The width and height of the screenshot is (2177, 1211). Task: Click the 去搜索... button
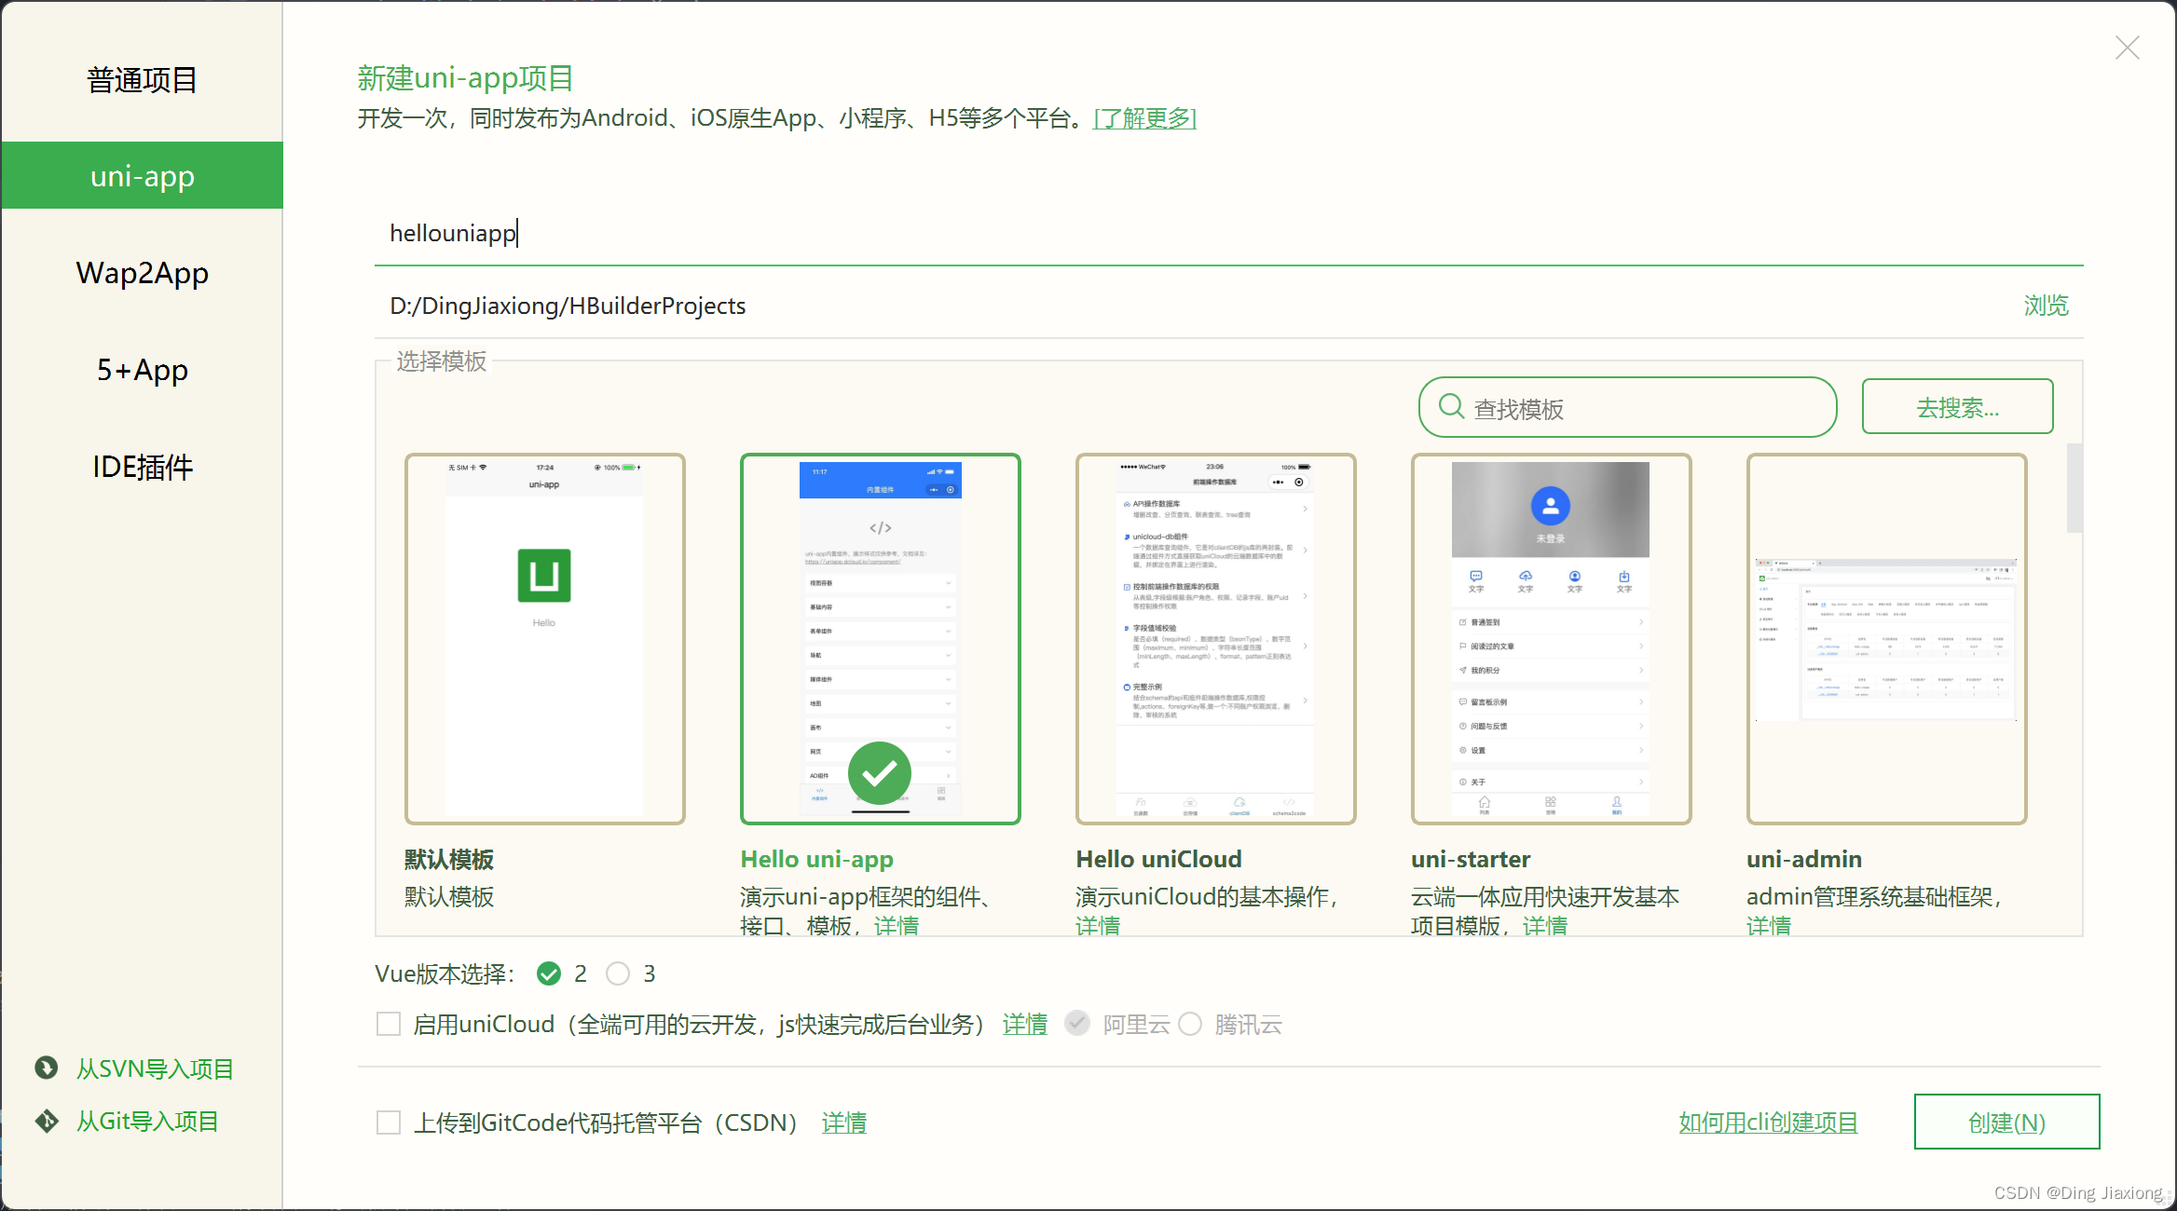click(x=1957, y=406)
